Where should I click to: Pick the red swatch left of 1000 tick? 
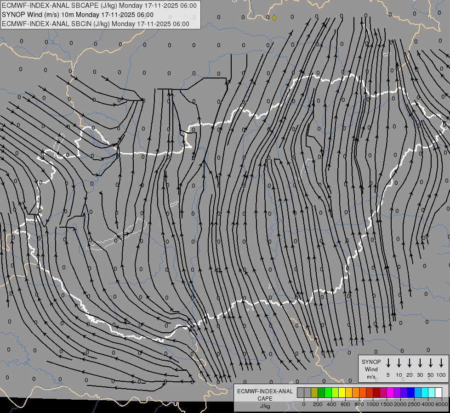tap(370, 392)
